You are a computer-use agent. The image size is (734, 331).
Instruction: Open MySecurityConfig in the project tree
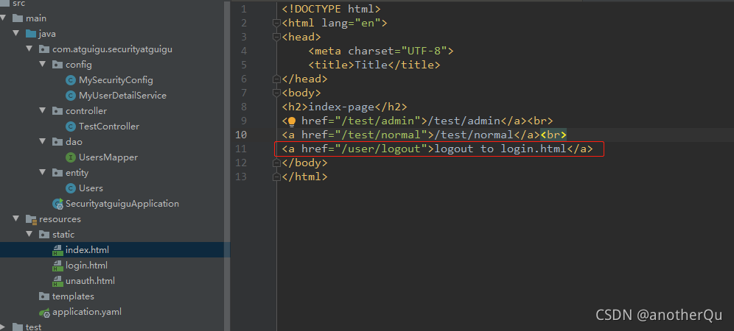[116, 80]
